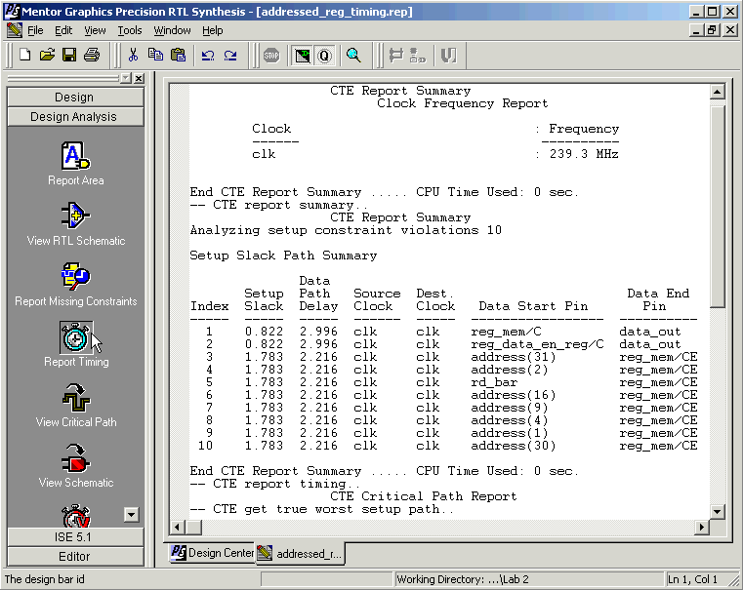
Task: Close the design bar panel
Action: (139, 78)
